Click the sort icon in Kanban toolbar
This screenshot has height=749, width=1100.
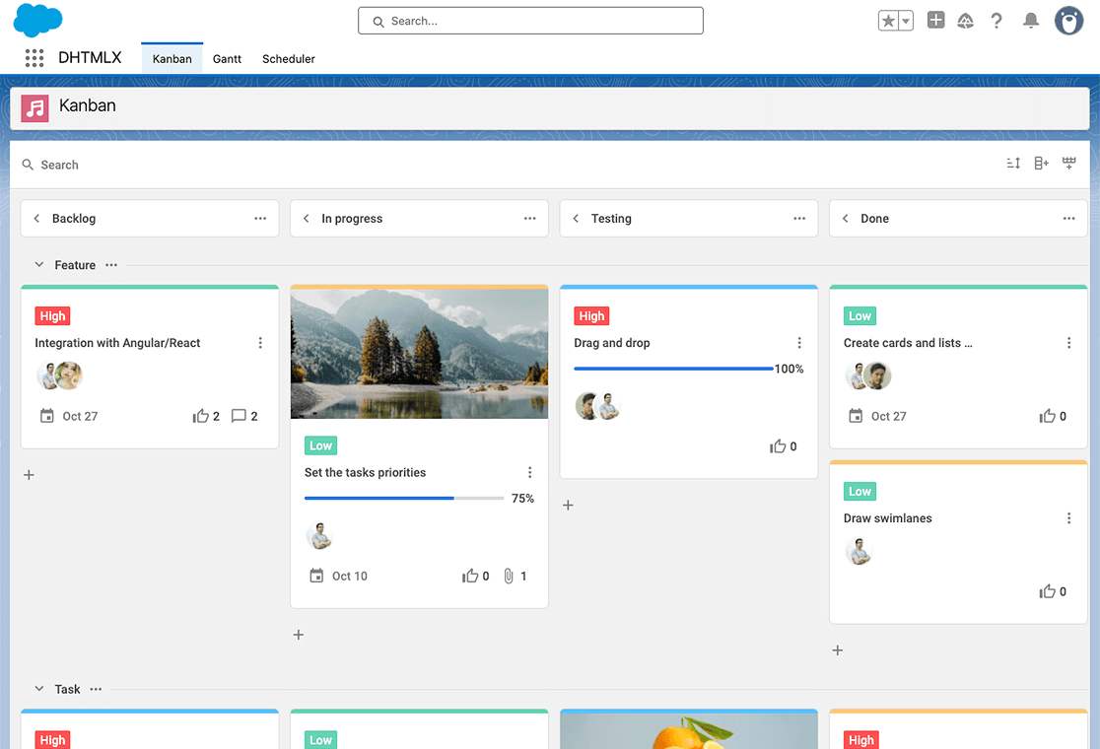[1013, 164]
